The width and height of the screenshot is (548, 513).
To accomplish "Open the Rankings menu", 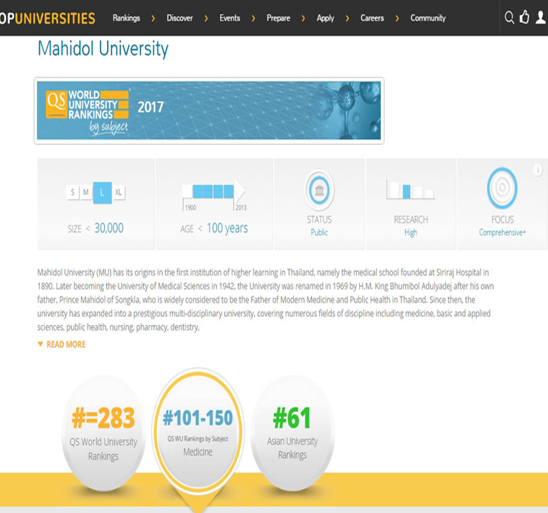I will point(127,18).
